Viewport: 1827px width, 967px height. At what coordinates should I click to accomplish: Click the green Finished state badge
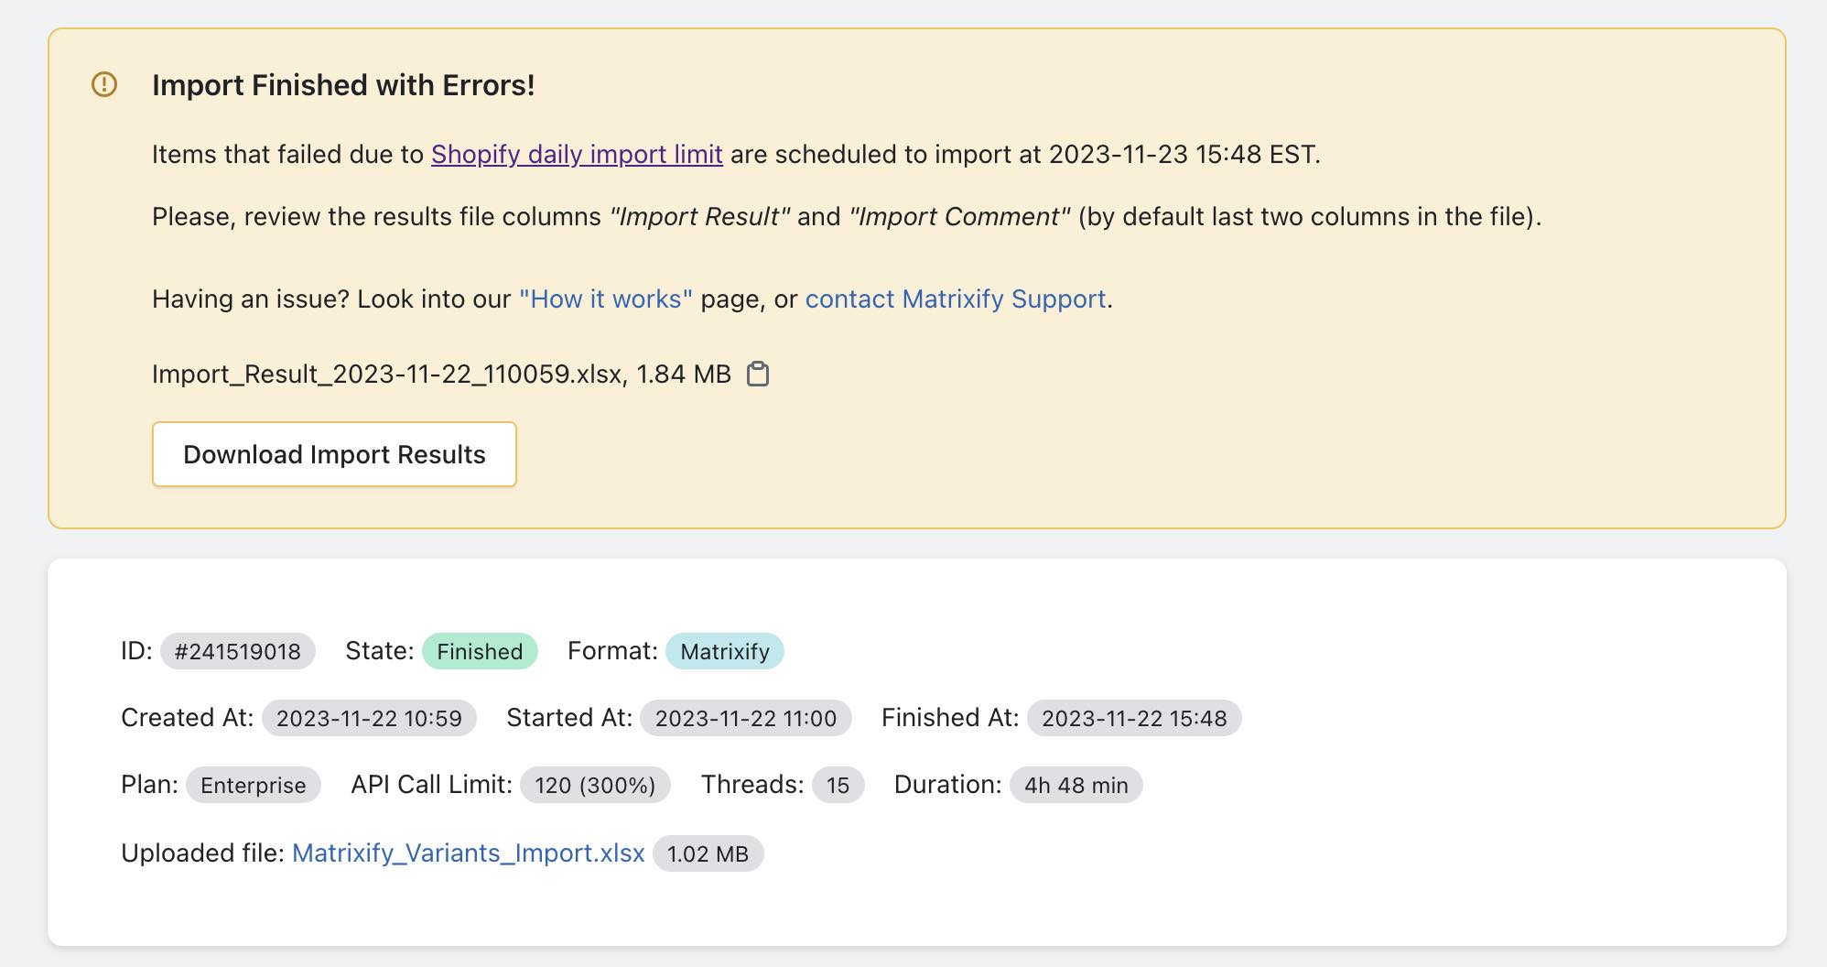[479, 651]
